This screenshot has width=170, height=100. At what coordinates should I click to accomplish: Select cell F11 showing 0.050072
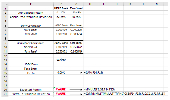(x=61, y=51)
